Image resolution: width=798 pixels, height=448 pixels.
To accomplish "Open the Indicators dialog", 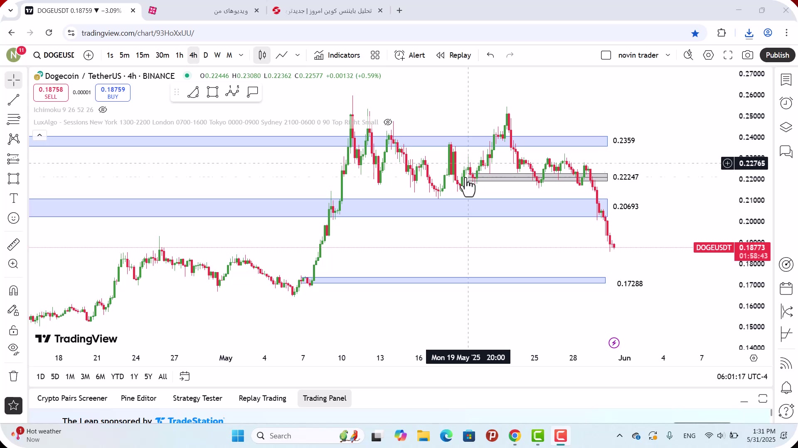I will coord(337,55).
